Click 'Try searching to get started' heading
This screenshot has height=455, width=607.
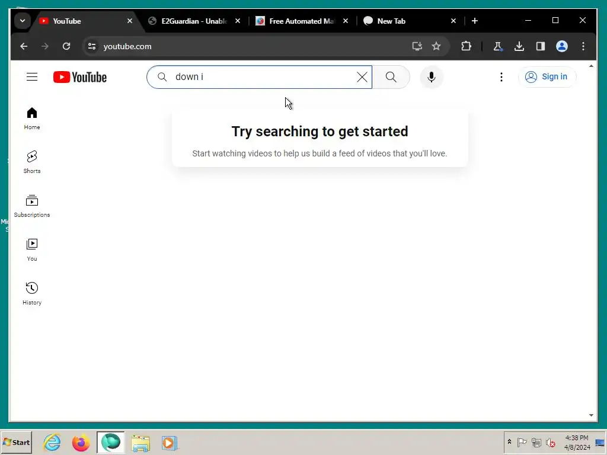point(320,132)
